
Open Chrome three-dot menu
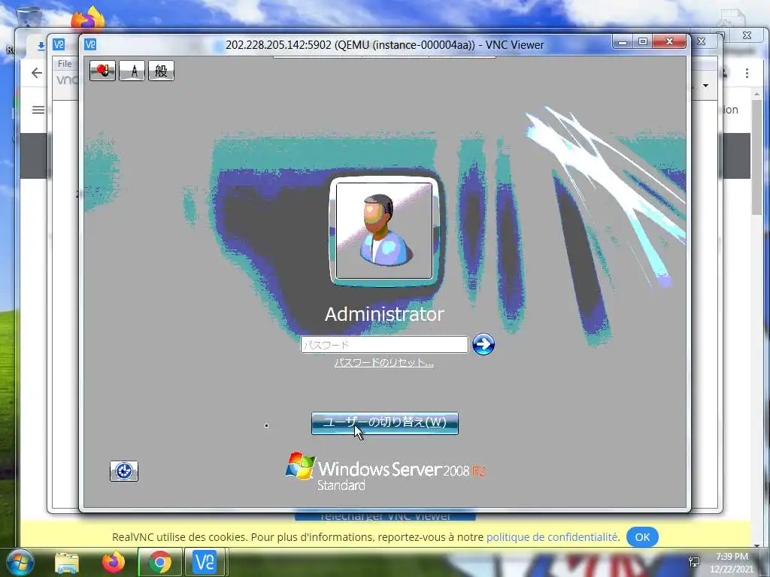click(x=747, y=73)
